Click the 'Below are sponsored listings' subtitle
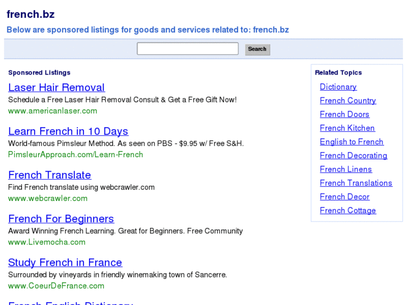 [x=148, y=30]
